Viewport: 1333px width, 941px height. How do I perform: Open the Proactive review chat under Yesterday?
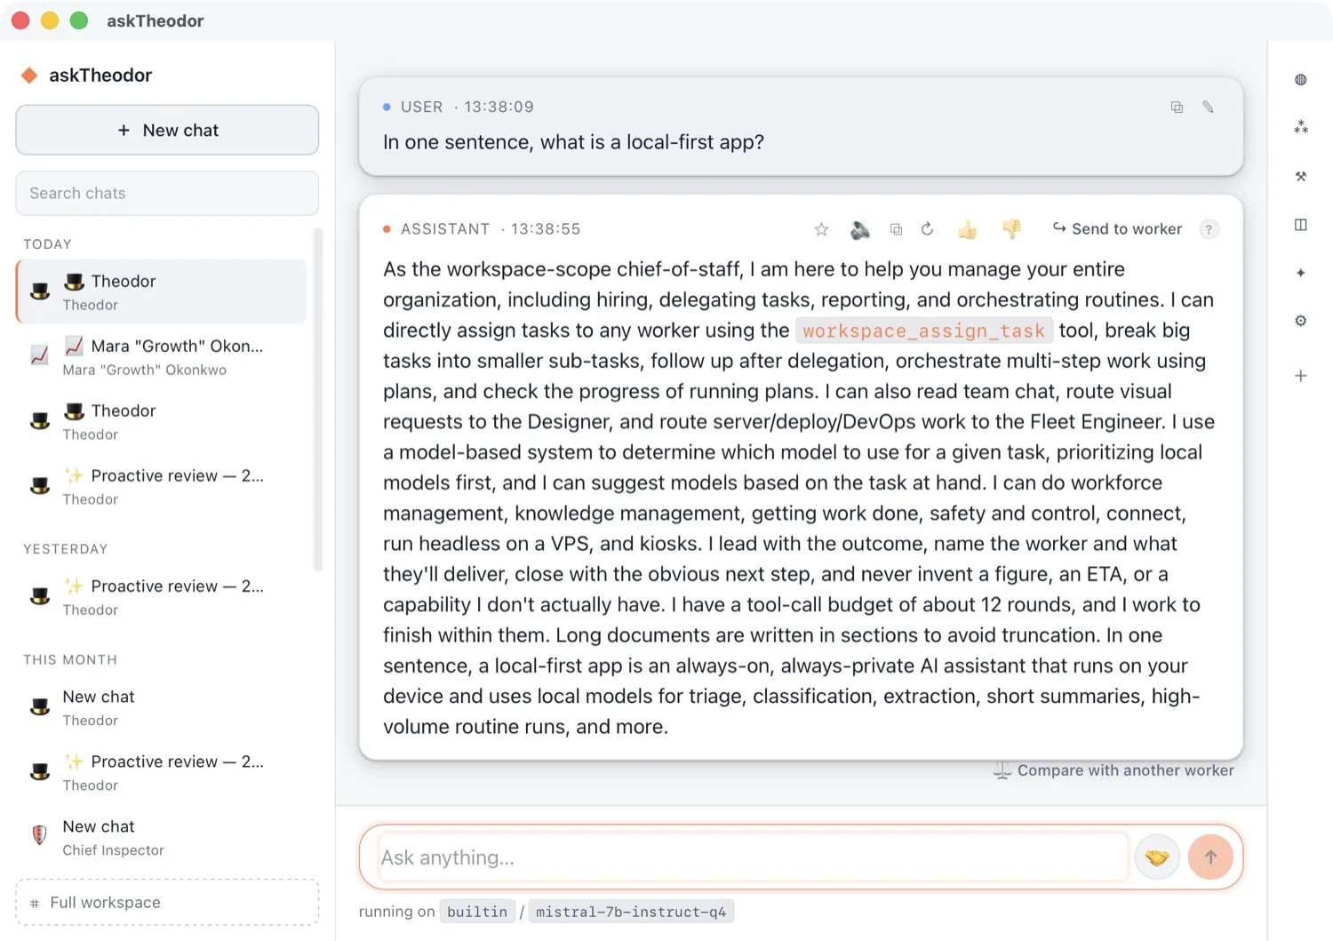click(162, 597)
